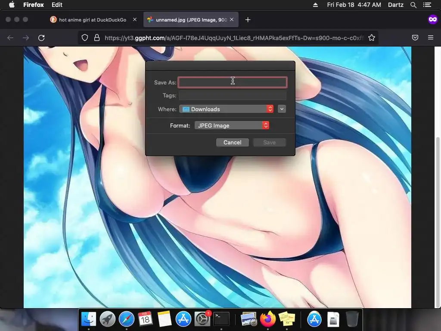Image resolution: width=441 pixels, height=331 pixels.
Task: Open Finder from the dock
Action: pyautogui.click(x=89, y=319)
